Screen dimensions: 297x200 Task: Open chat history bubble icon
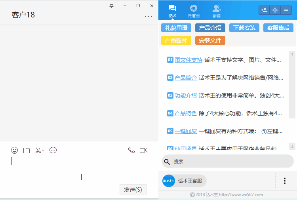point(53,150)
